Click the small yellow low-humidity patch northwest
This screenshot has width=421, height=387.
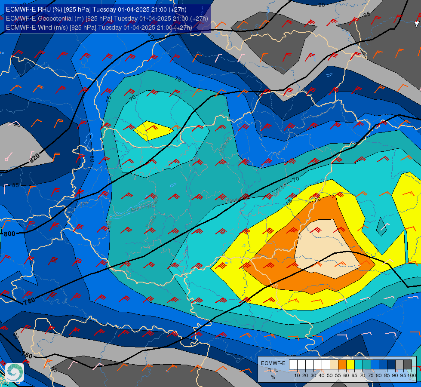coord(153,131)
